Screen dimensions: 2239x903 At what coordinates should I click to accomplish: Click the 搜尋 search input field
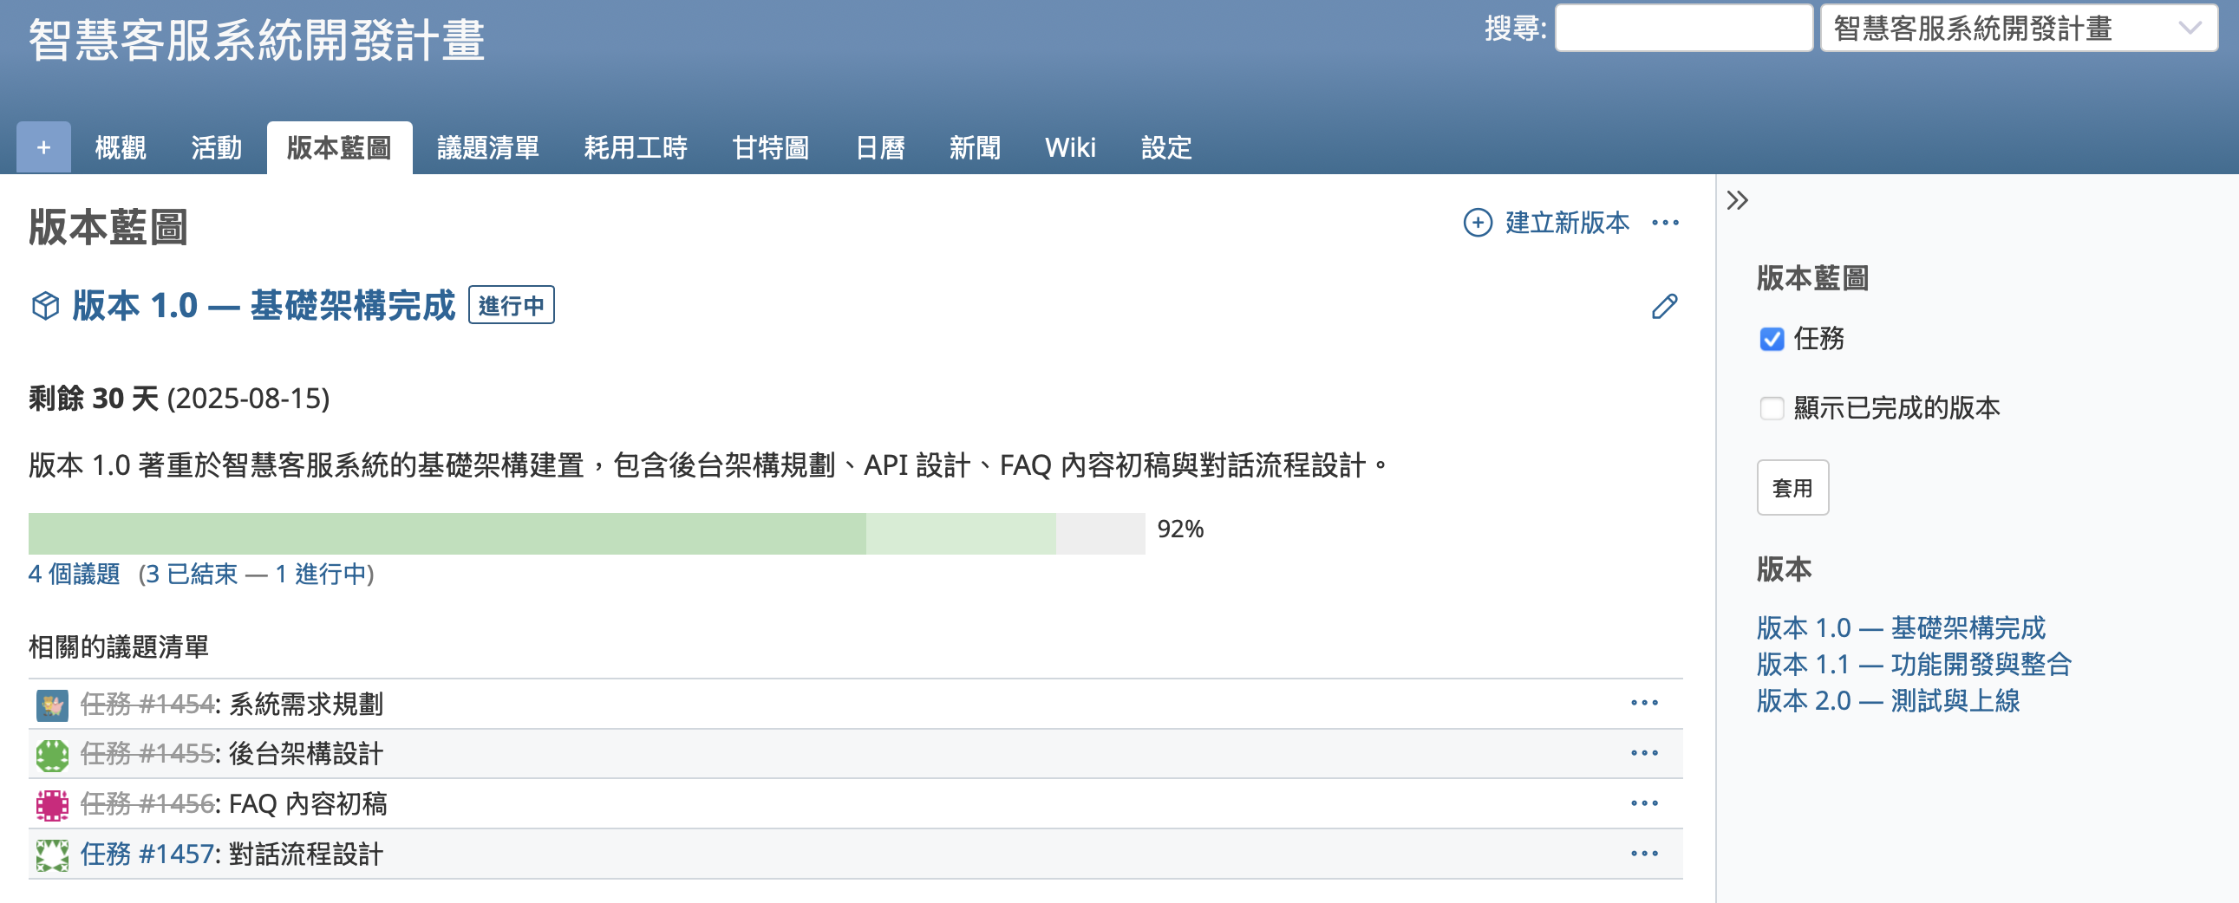coord(1684,28)
